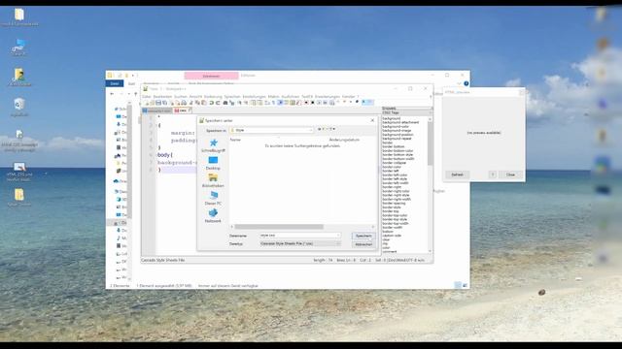
Task: Open the Ausführen menu in Notepad++
Action: pyautogui.click(x=290, y=97)
